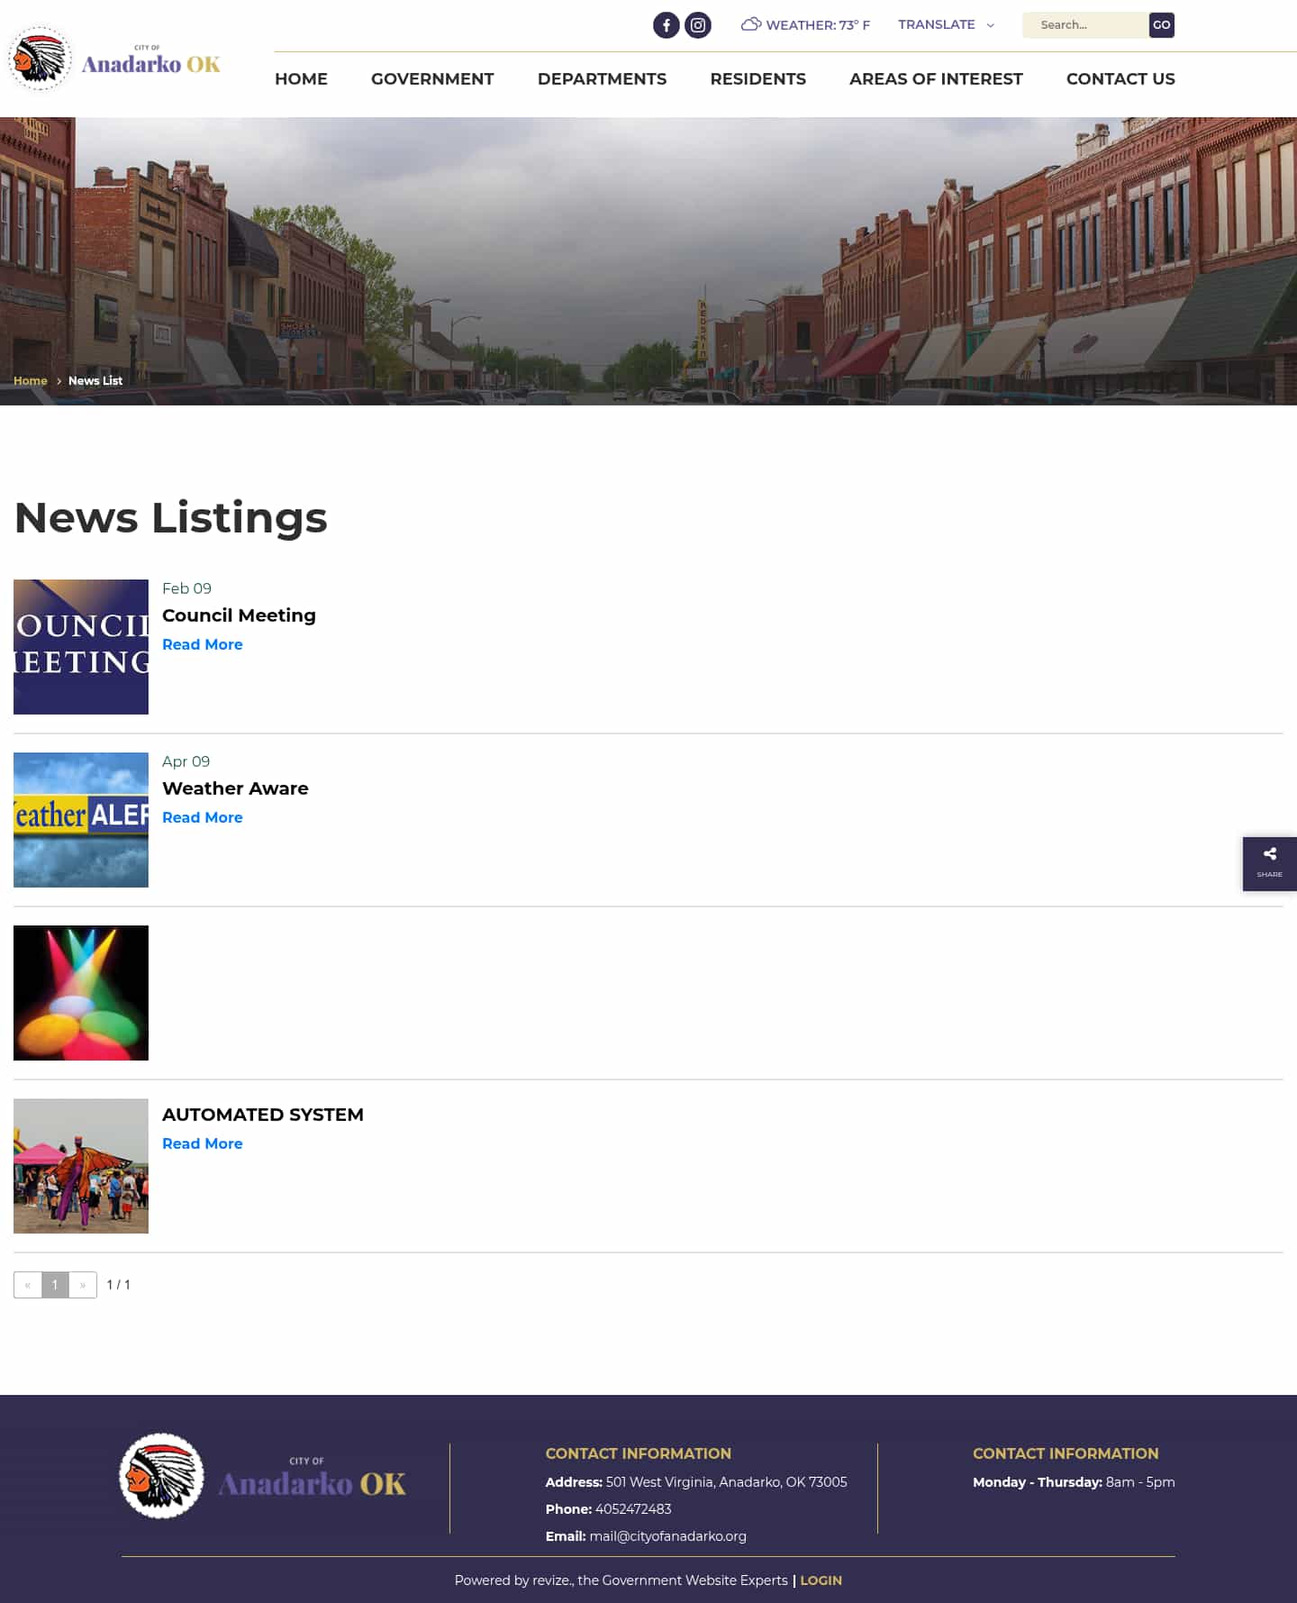Read More under AUTOMATED SYSTEM
1297x1603 pixels.
(x=203, y=1143)
